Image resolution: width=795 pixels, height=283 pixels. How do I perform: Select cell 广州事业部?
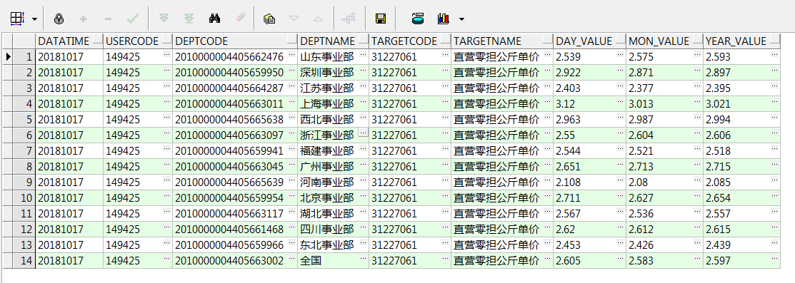[334, 167]
